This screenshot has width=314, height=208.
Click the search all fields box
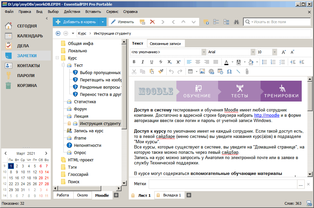coord(277,22)
